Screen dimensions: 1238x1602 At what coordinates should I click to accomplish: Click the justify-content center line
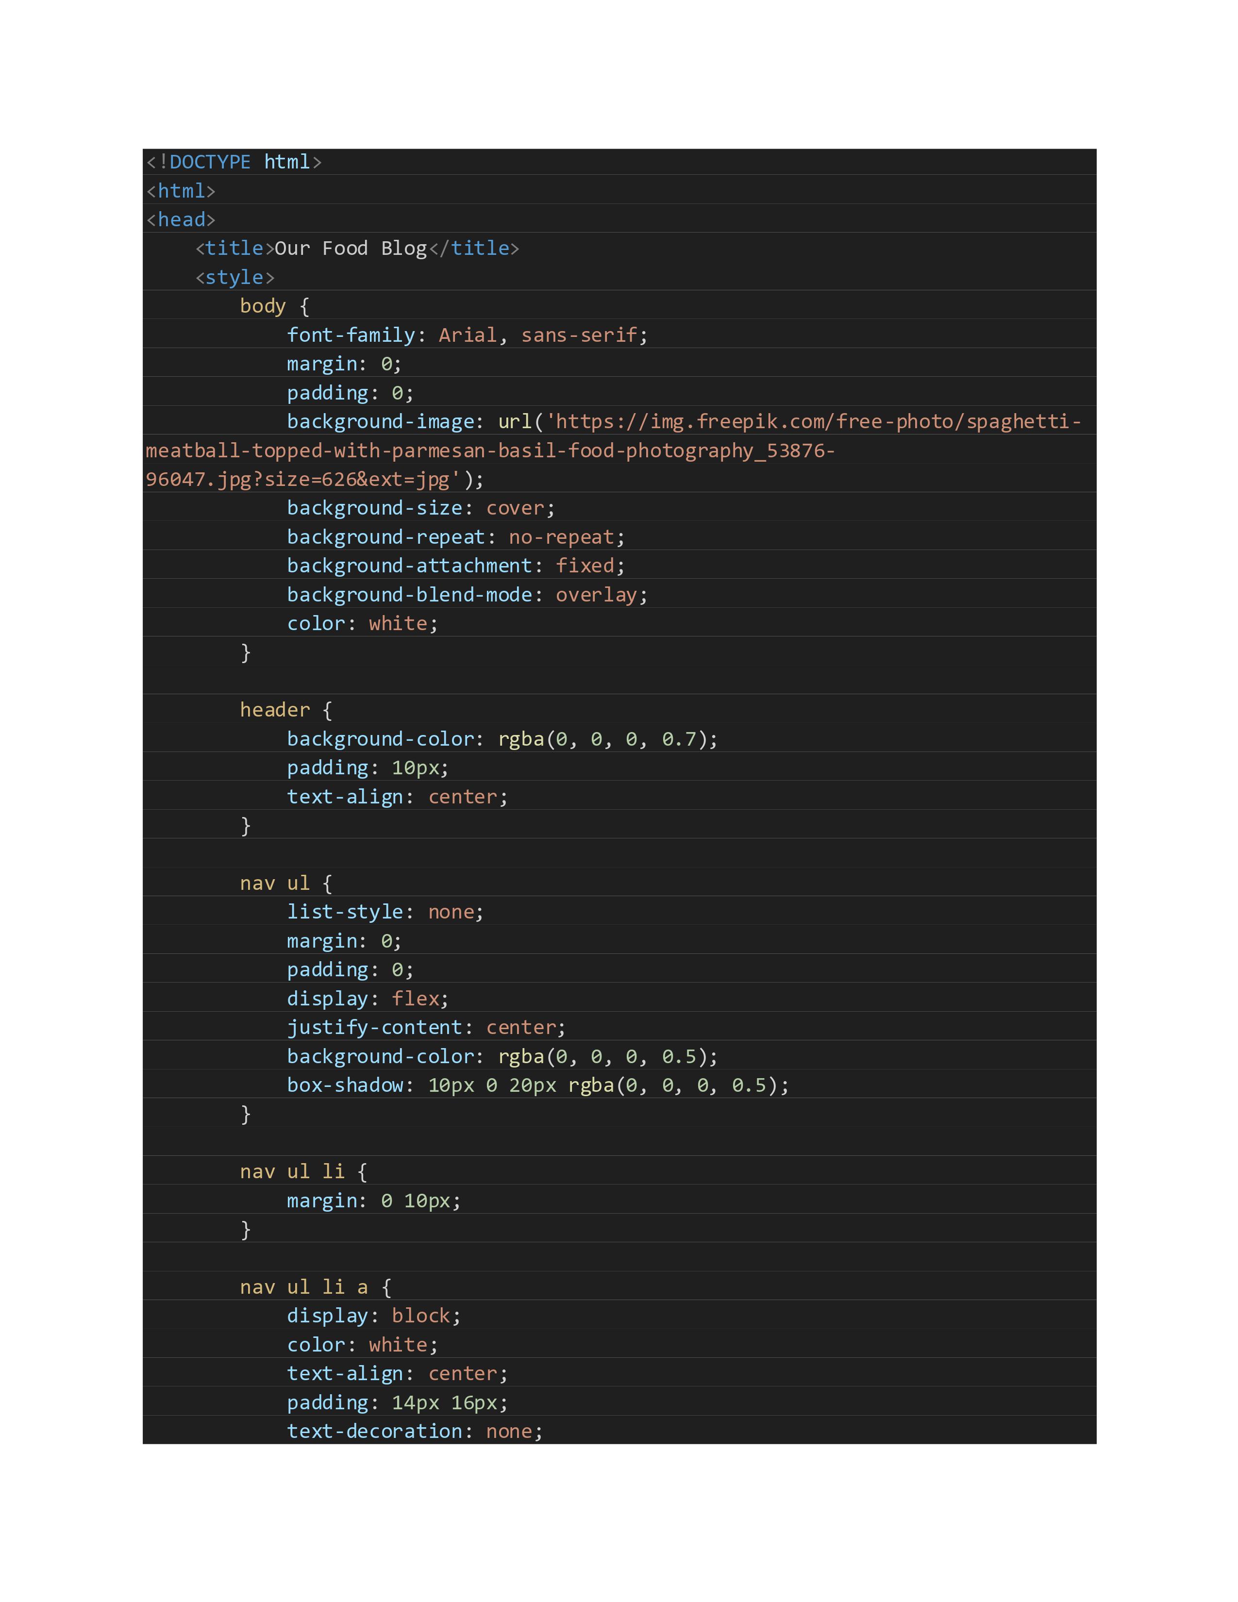[x=425, y=1028]
